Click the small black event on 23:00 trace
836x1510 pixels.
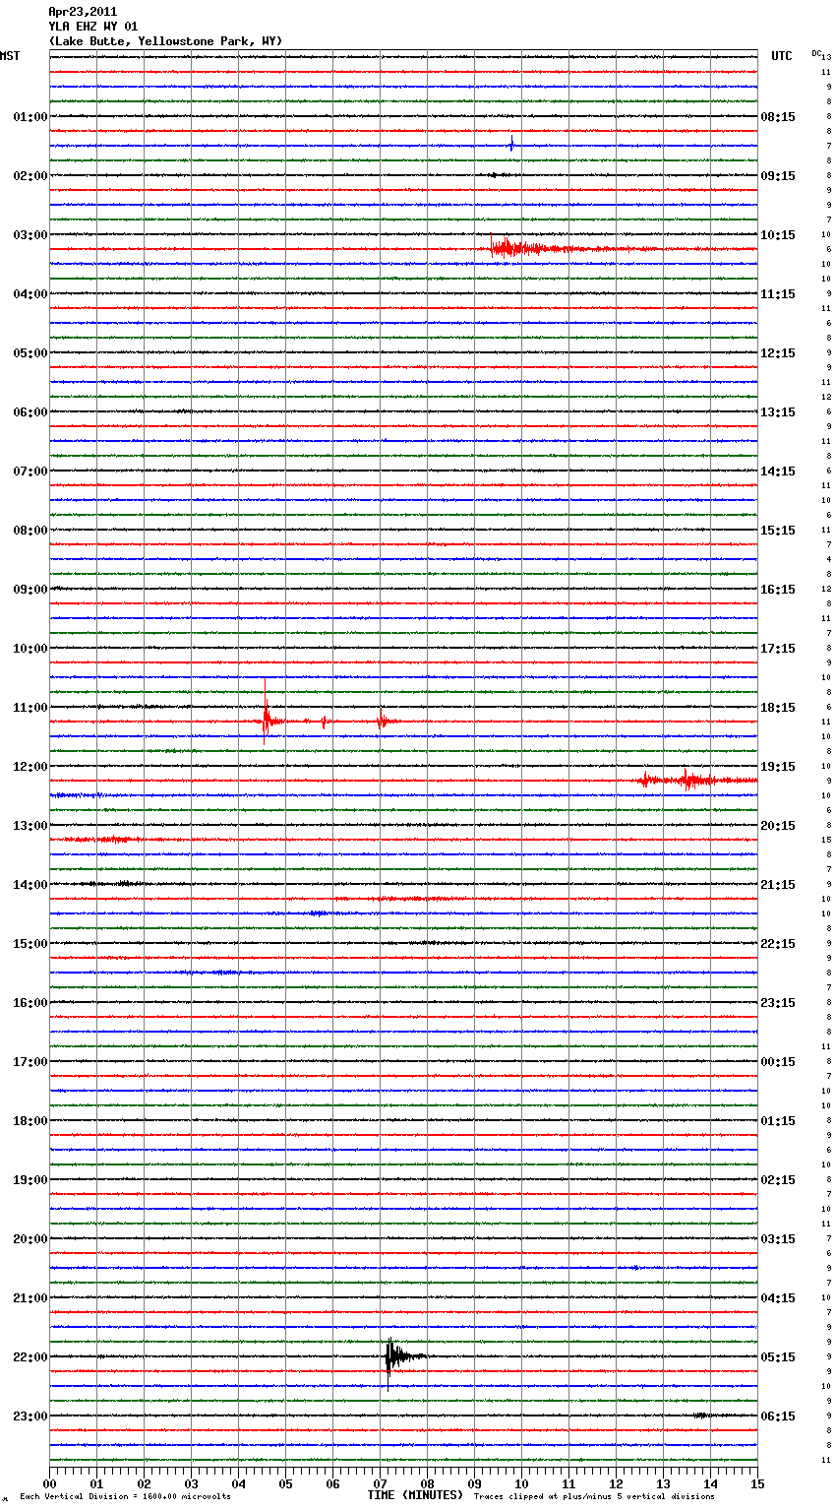pos(701,1416)
